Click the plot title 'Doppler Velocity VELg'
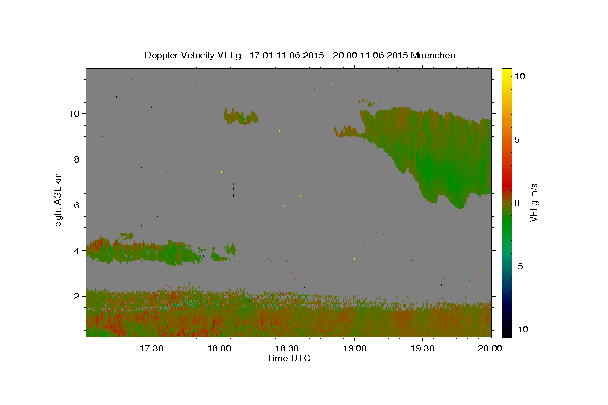The image size is (608, 405). pyautogui.click(x=194, y=55)
